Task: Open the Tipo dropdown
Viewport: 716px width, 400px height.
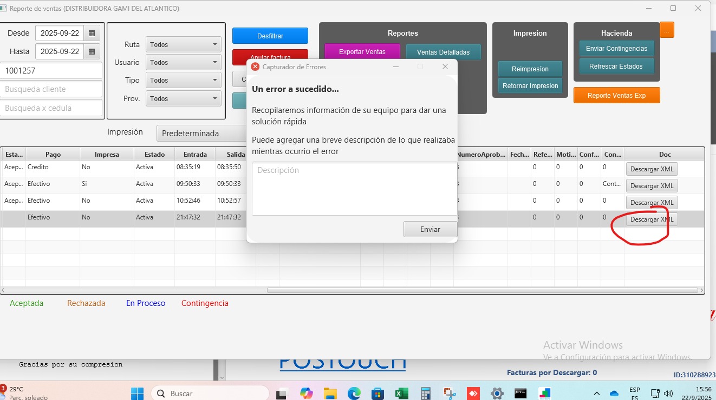Action: [x=183, y=81]
